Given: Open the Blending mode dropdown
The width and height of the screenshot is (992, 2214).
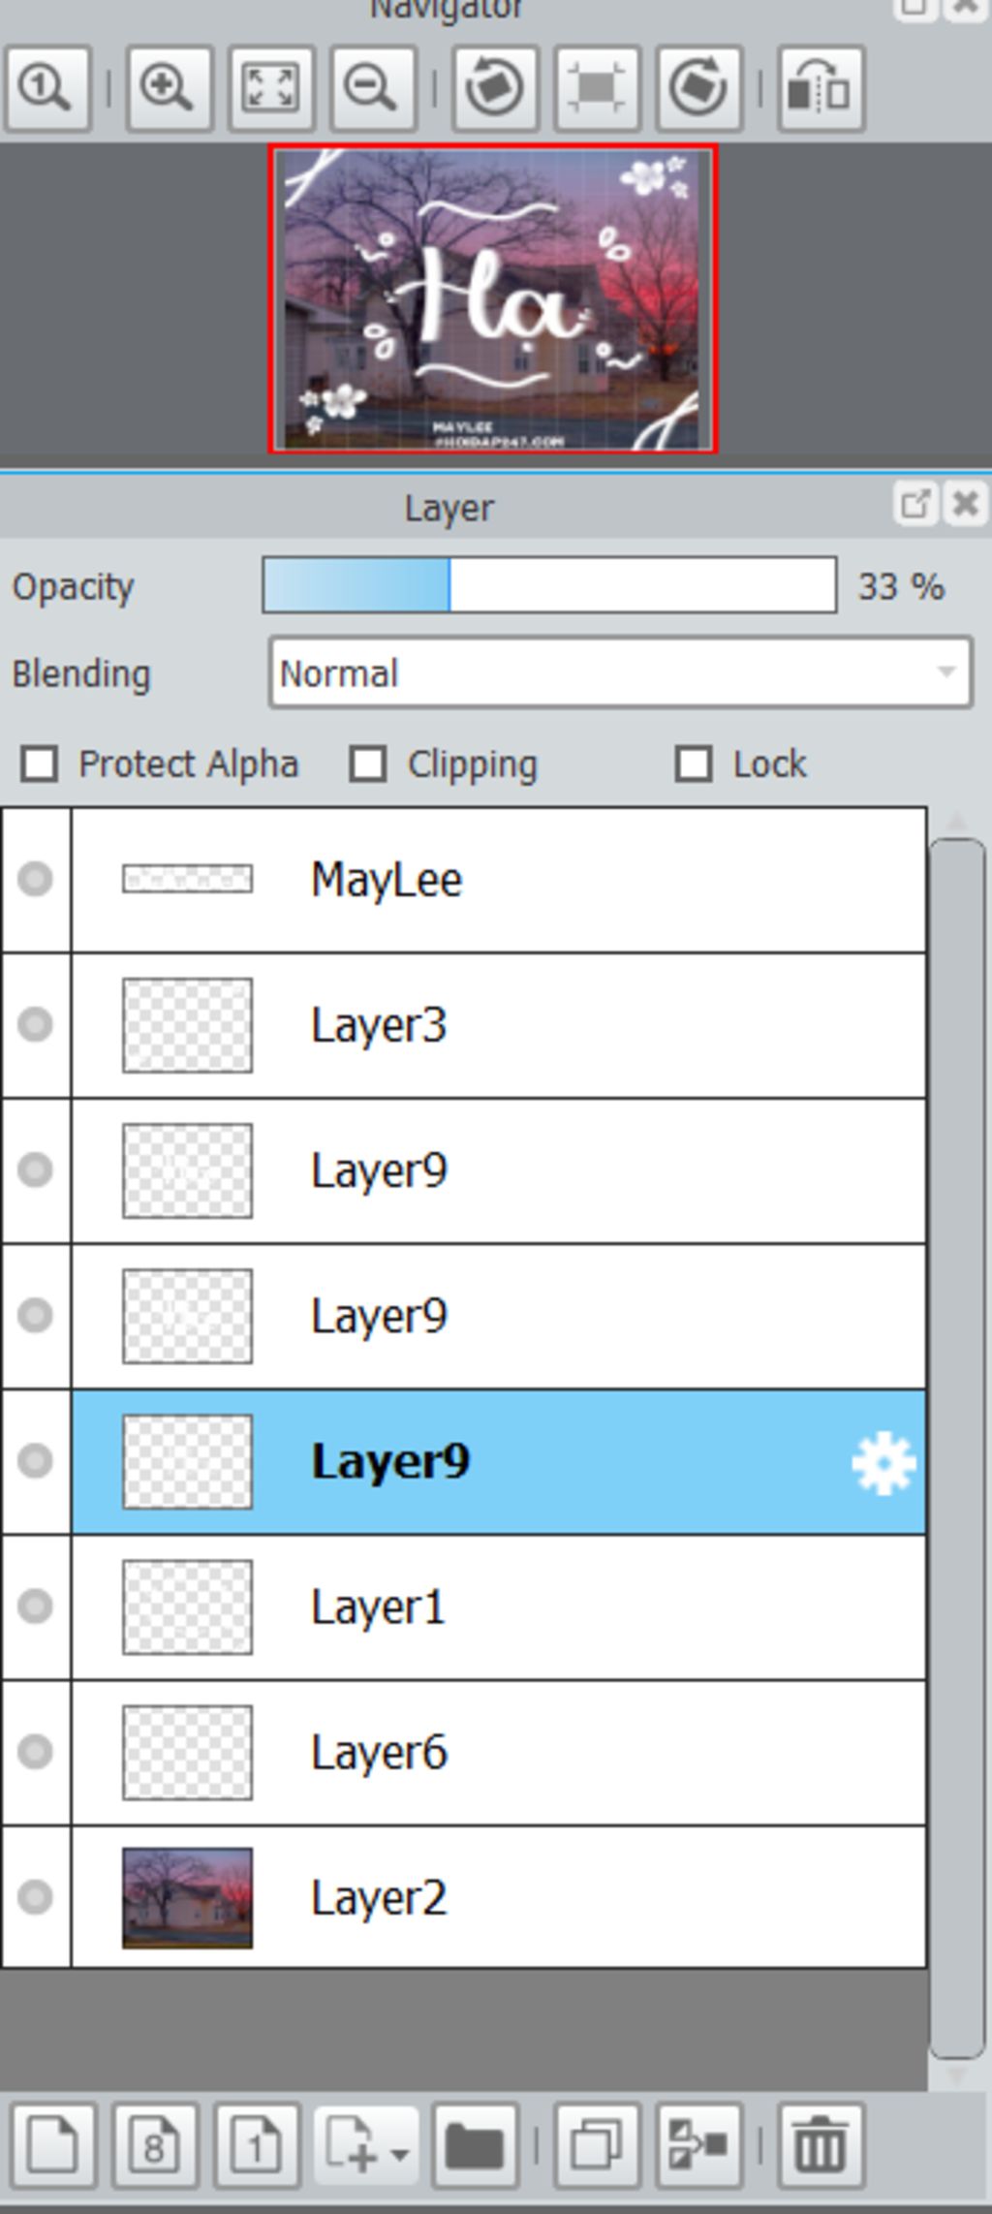Looking at the screenshot, I should point(621,672).
